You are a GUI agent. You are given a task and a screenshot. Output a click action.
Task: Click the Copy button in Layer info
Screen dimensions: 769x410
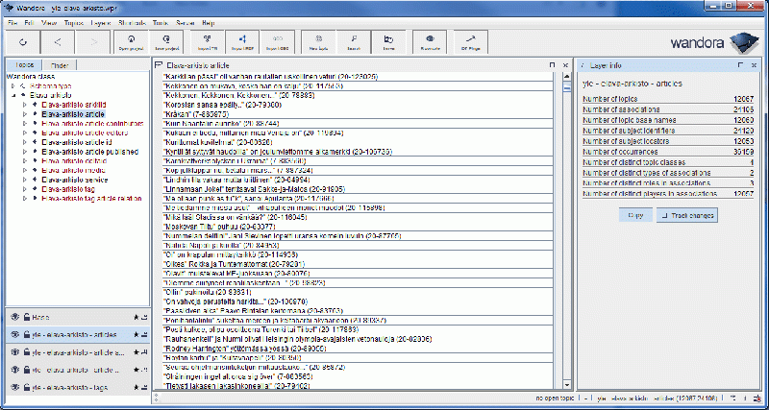point(635,215)
